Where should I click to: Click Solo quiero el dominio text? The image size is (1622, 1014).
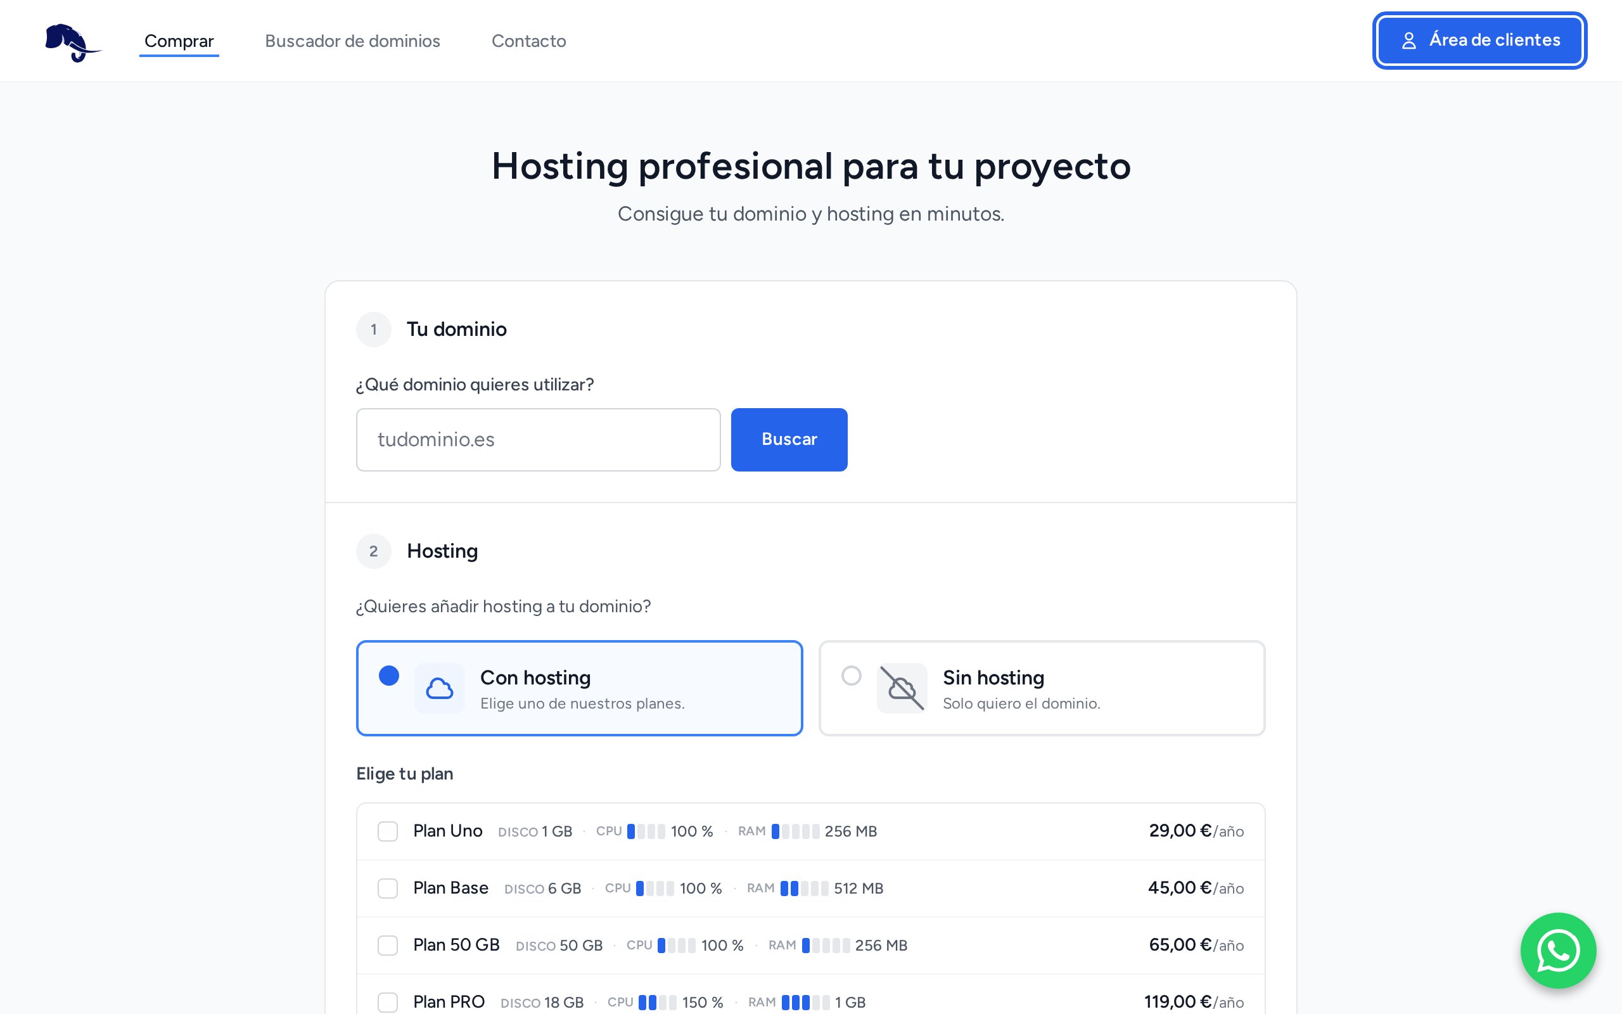[1021, 703]
